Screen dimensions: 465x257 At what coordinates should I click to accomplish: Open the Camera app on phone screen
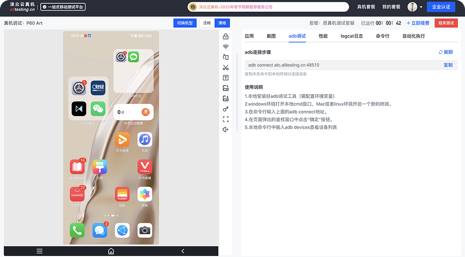click(144, 230)
